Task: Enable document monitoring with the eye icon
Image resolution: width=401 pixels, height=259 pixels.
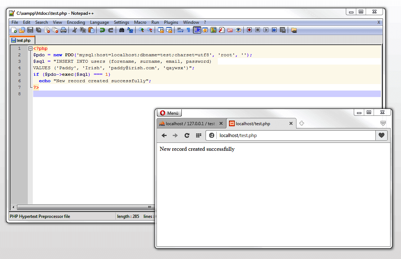Action: (238, 30)
